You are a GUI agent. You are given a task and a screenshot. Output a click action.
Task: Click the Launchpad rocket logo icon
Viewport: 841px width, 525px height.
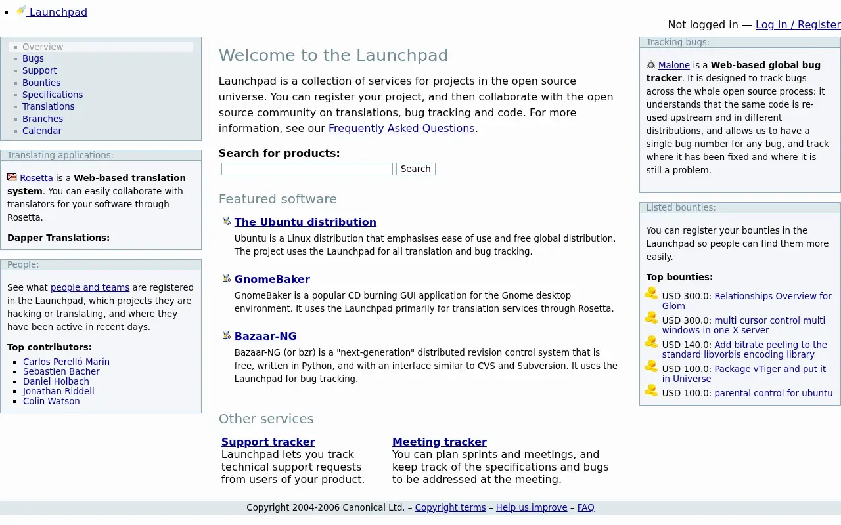point(21,10)
